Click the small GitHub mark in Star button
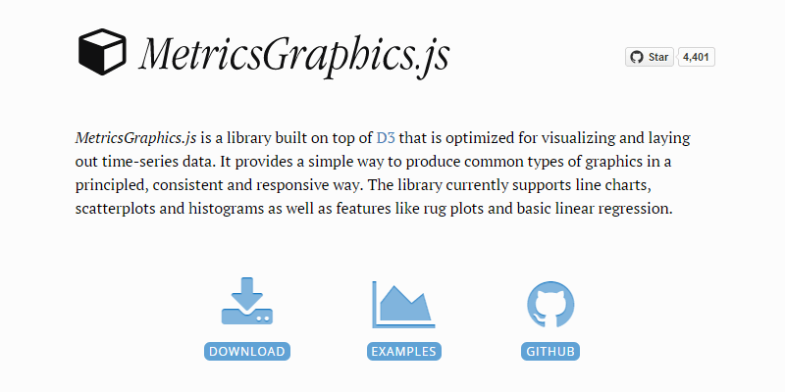Image resolution: width=785 pixels, height=392 pixels. click(x=637, y=57)
